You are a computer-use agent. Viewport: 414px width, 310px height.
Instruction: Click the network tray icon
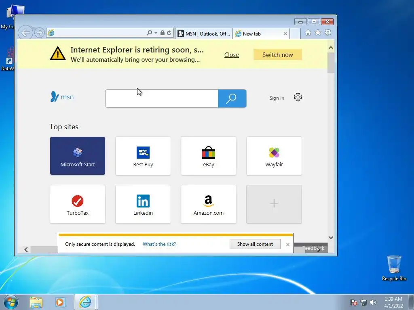pyautogui.click(x=363, y=302)
